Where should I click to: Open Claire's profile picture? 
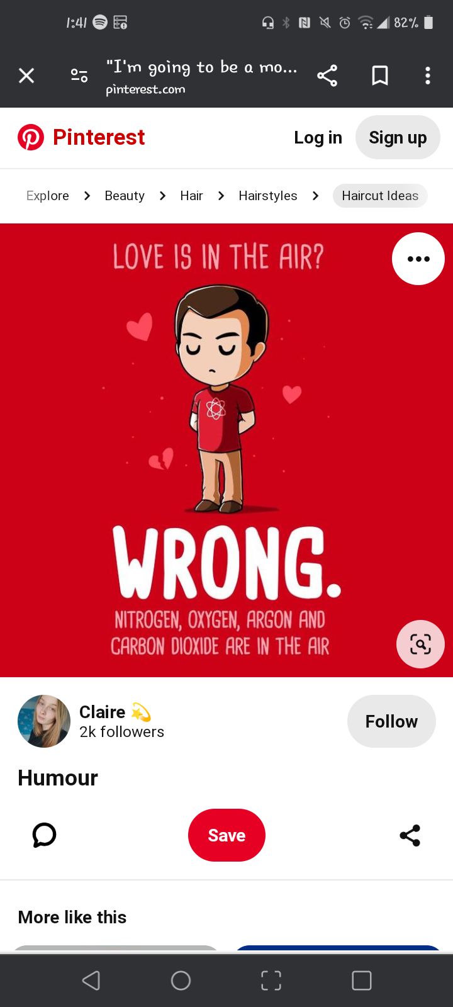(44, 721)
